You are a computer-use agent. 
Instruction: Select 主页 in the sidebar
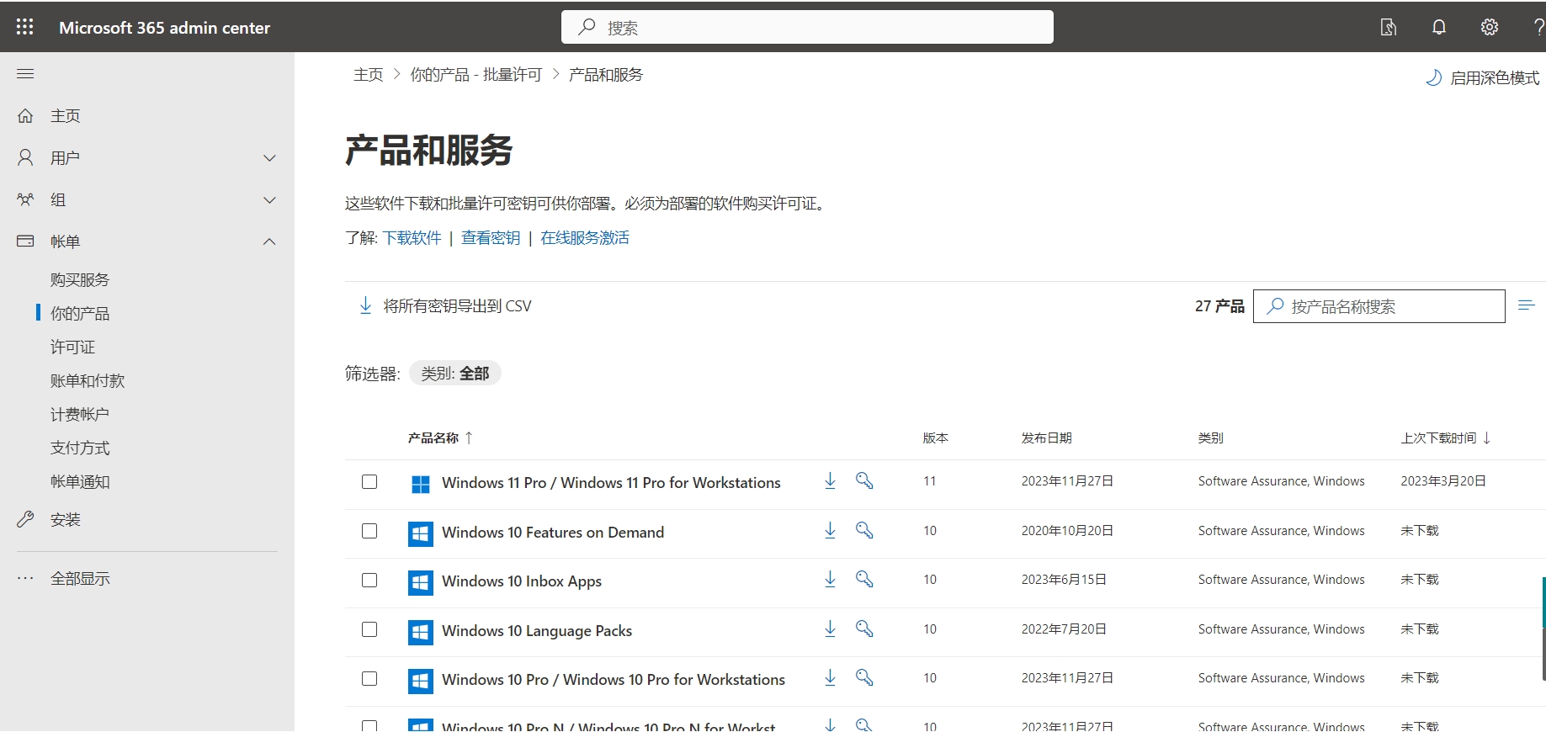click(x=65, y=116)
